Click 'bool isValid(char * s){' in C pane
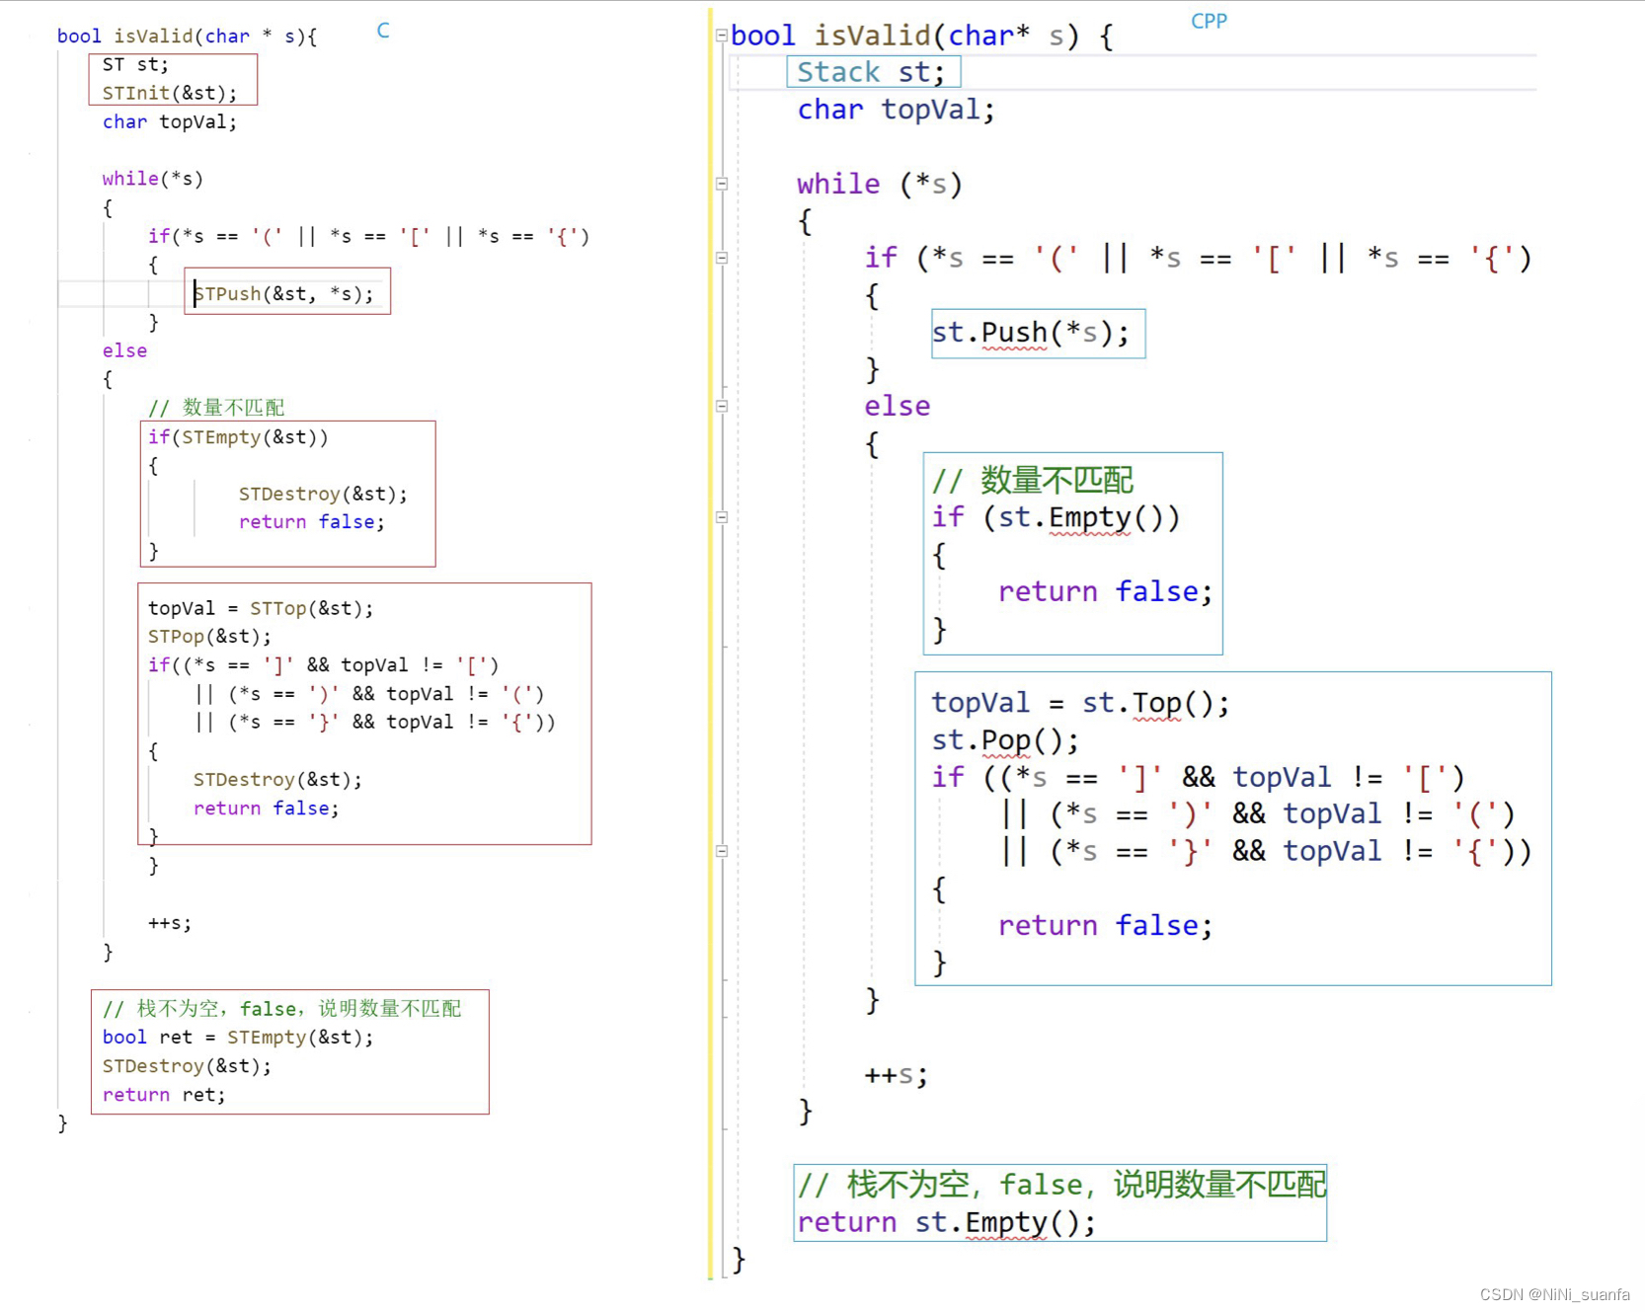This screenshot has width=1645, height=1312. point(188,37)
